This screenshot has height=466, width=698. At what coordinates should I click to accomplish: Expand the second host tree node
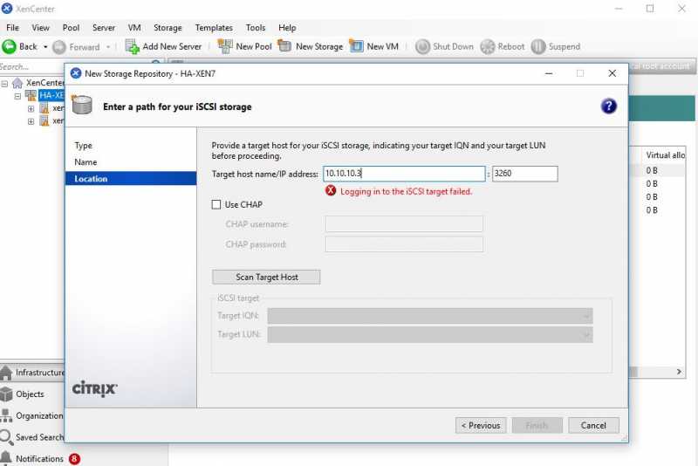(31, 121)
